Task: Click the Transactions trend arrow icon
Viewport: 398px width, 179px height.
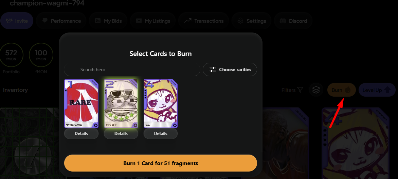Action: pyautogui.click(x=187, y=21)
